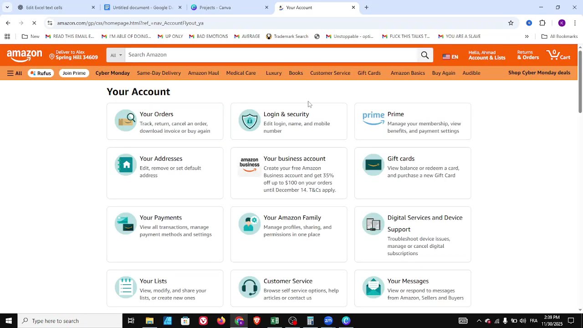Click the search magnifier button
Screen dimensions: 583x328
coord(424,55)
